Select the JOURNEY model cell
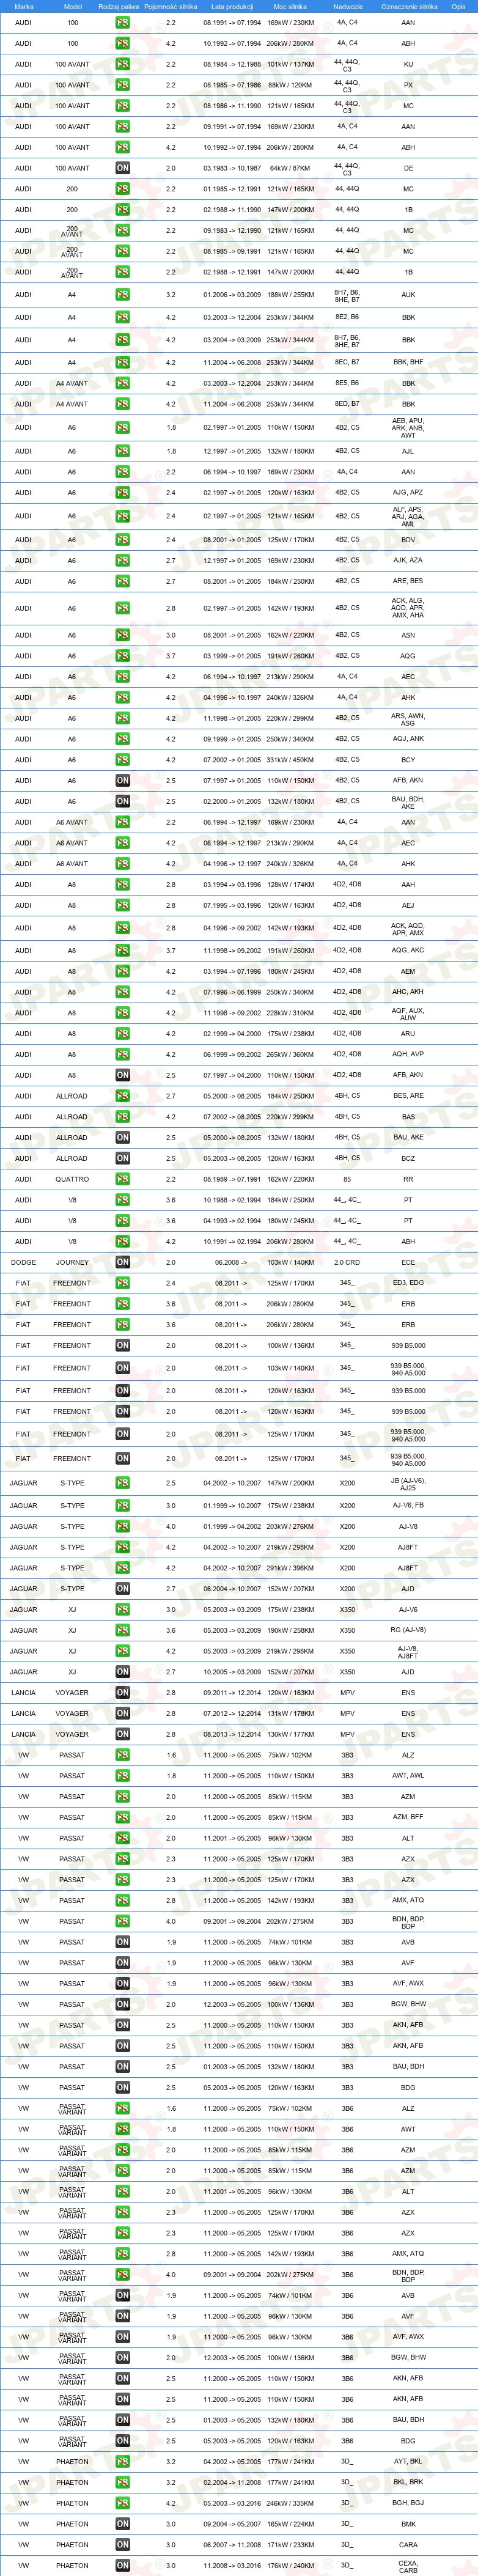 point(72,1262)
